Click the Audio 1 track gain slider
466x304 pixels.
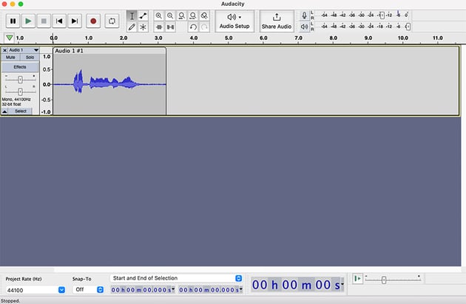point(20,78)
